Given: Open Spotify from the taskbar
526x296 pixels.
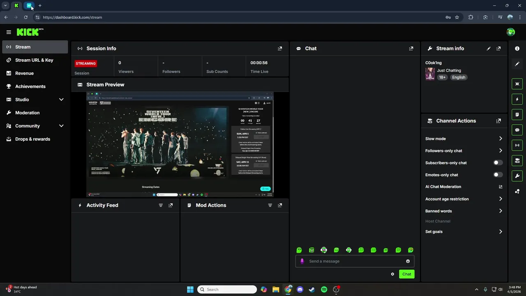Looking at the screenshot, I should [x=324, y=289].
